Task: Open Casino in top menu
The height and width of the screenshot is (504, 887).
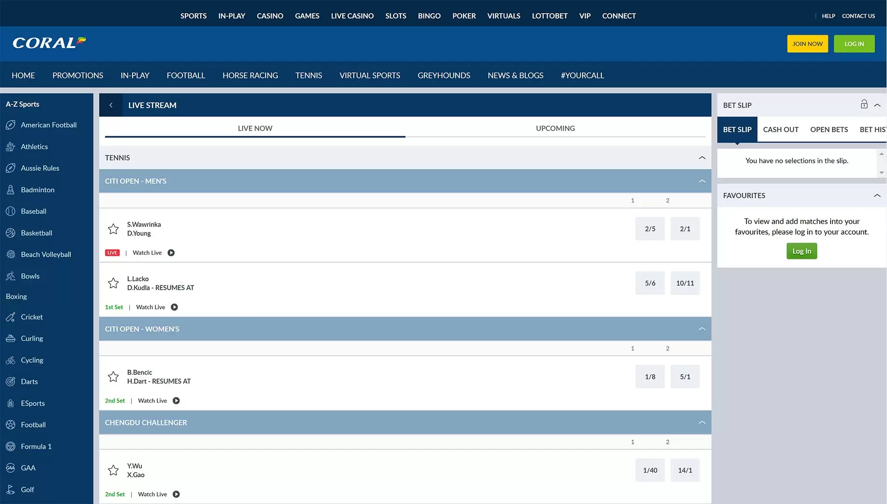Action: click(x=270, y=16)
